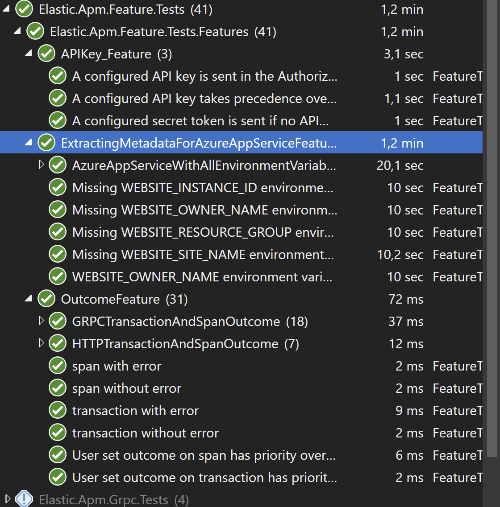Click passed icon of 'API key takes precedence' test
Screen dimensions: 500x507
[x=58, y=98]
